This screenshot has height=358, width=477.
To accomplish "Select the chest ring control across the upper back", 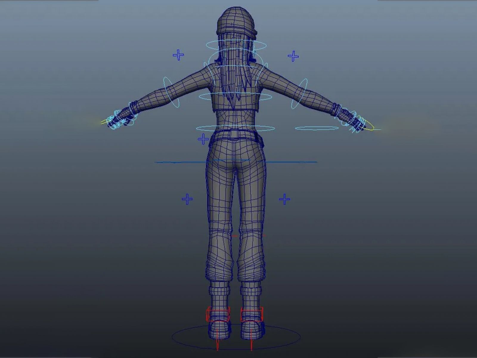I will [235, 97].
